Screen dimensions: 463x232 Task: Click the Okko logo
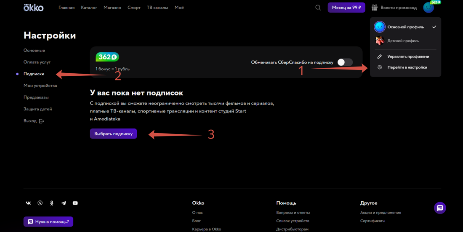pyautogui.click(x=33, y=8)
